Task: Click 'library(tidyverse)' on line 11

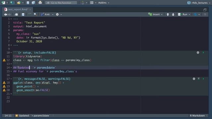Action: tap(28, 57)
